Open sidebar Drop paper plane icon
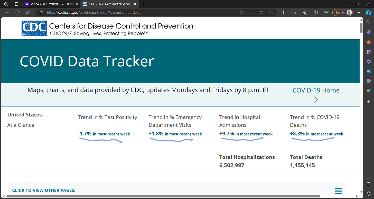 coord(368,91)
